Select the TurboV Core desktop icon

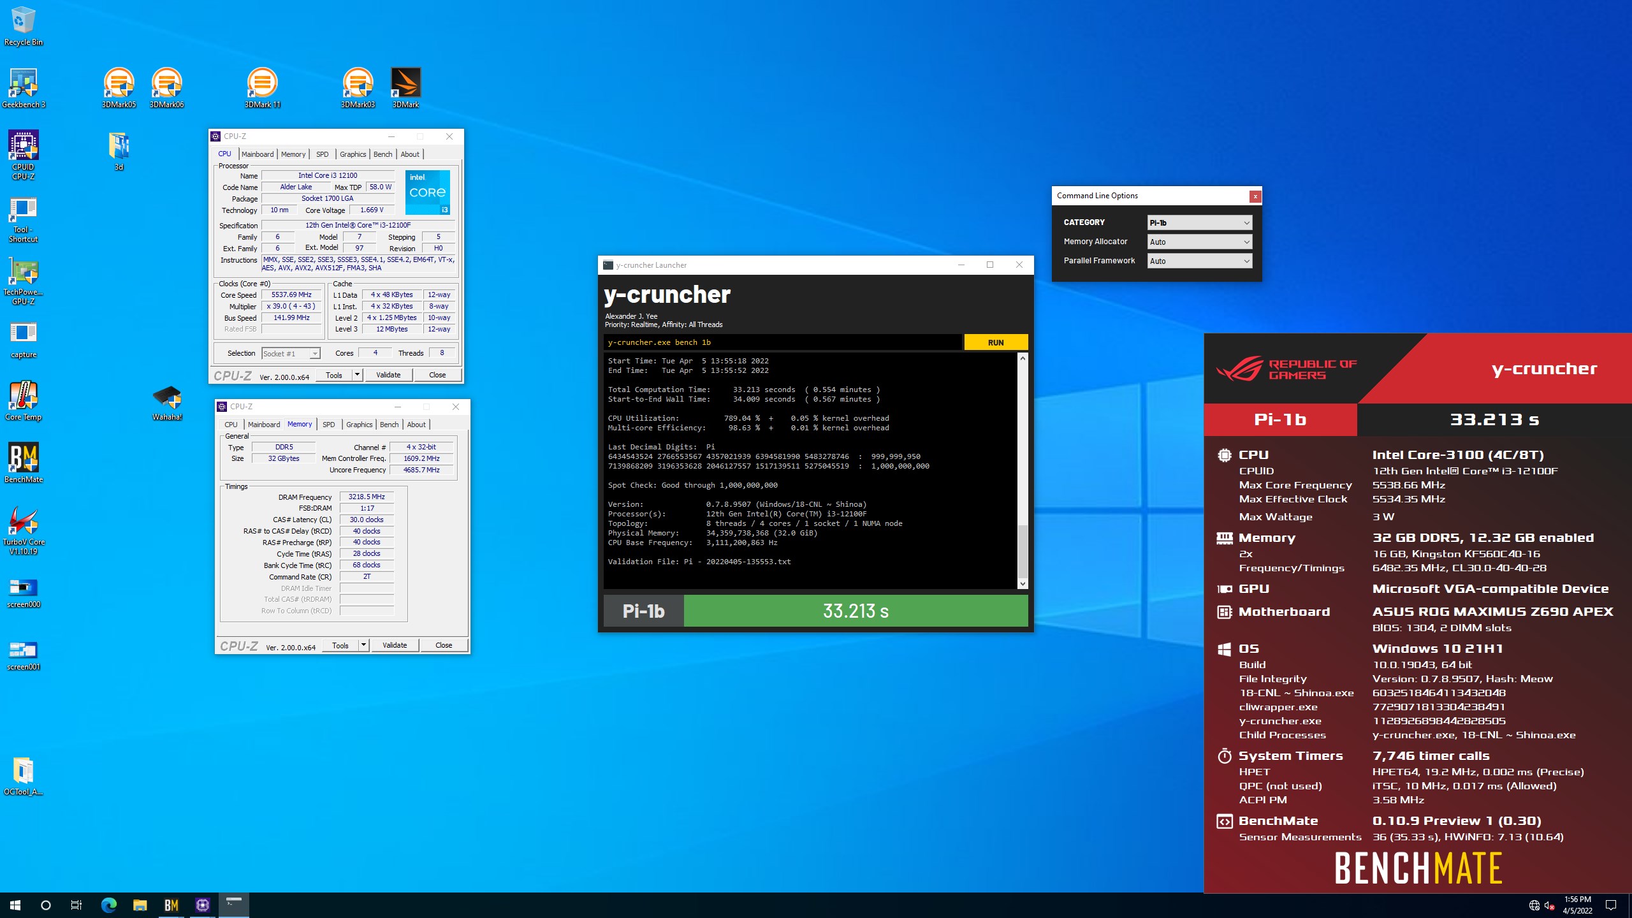tap(23, 530)
